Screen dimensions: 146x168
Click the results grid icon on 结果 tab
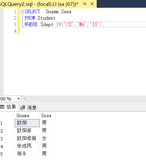click(2, 107)
